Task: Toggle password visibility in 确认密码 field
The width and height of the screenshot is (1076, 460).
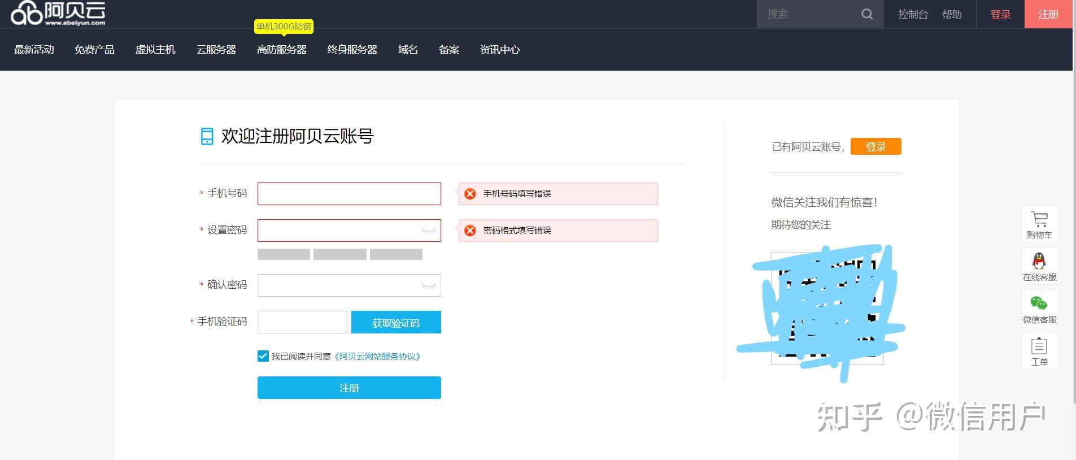Action: pos(429,286)
